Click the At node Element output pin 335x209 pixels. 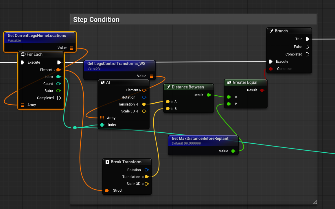pyautogui.click(x=144, y=90)
